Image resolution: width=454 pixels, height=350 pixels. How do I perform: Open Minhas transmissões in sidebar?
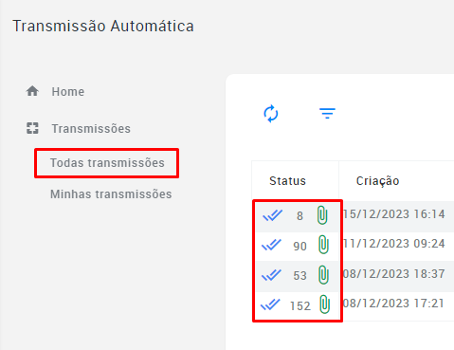click(111, 194)
